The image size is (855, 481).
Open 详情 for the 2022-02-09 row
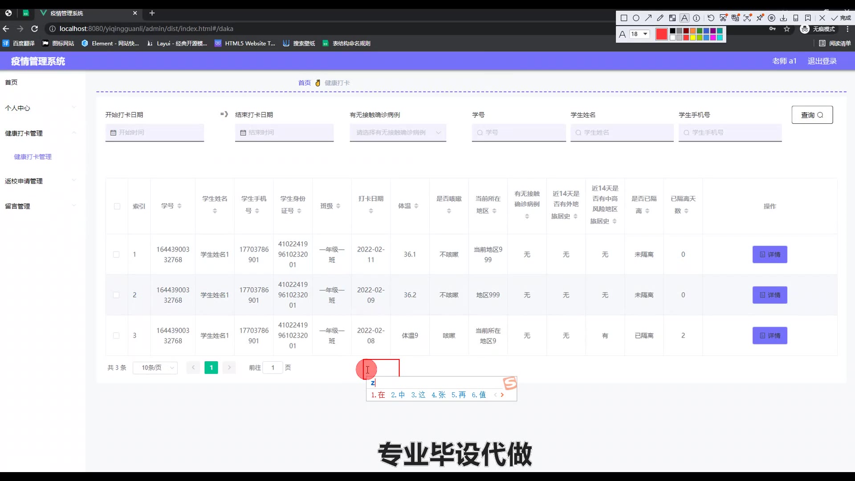tap(770, 295)
